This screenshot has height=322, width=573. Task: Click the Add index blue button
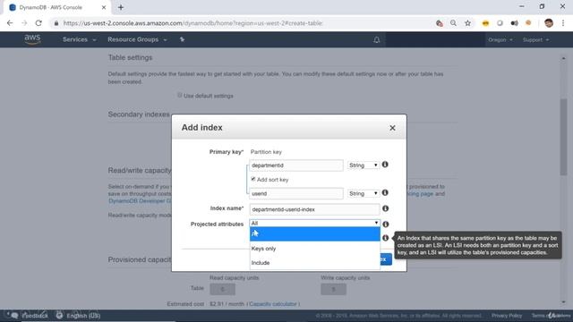(386, 259)
